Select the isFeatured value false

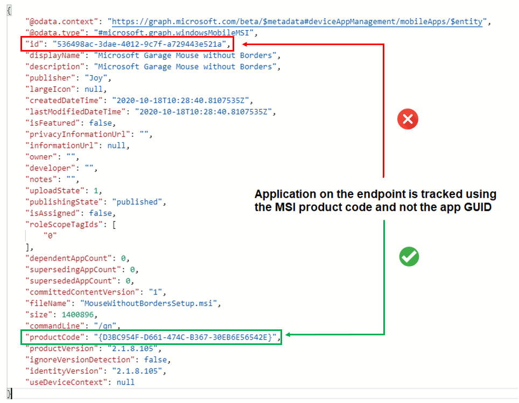(101, 123)
